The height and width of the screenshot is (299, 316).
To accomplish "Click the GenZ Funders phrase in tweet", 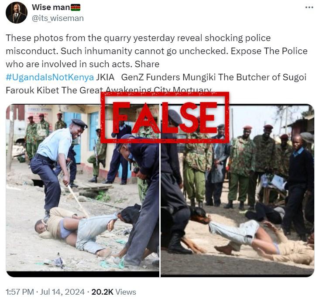I will (x=151, y=77).
